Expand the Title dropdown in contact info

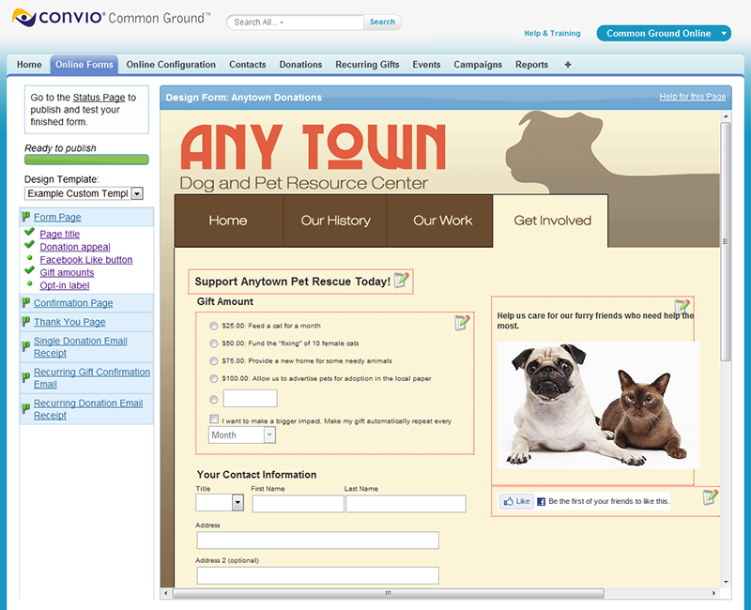(x=237, y=503)
